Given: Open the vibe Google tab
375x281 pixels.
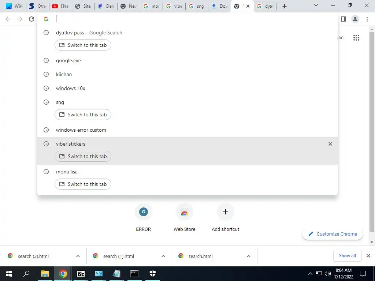Looking at the screenshot, I should (174, 6).
